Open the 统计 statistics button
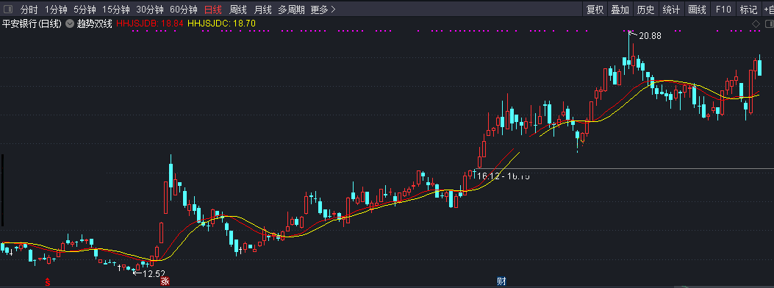Viewport: 774px width, 288px height. tap(671, 10)
